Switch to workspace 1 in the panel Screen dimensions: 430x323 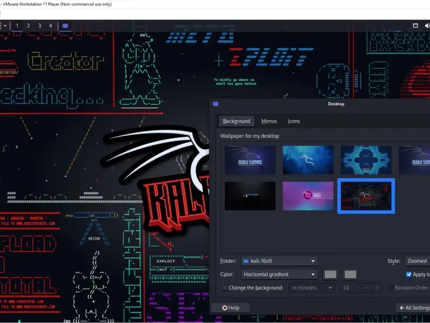(17, 26)
